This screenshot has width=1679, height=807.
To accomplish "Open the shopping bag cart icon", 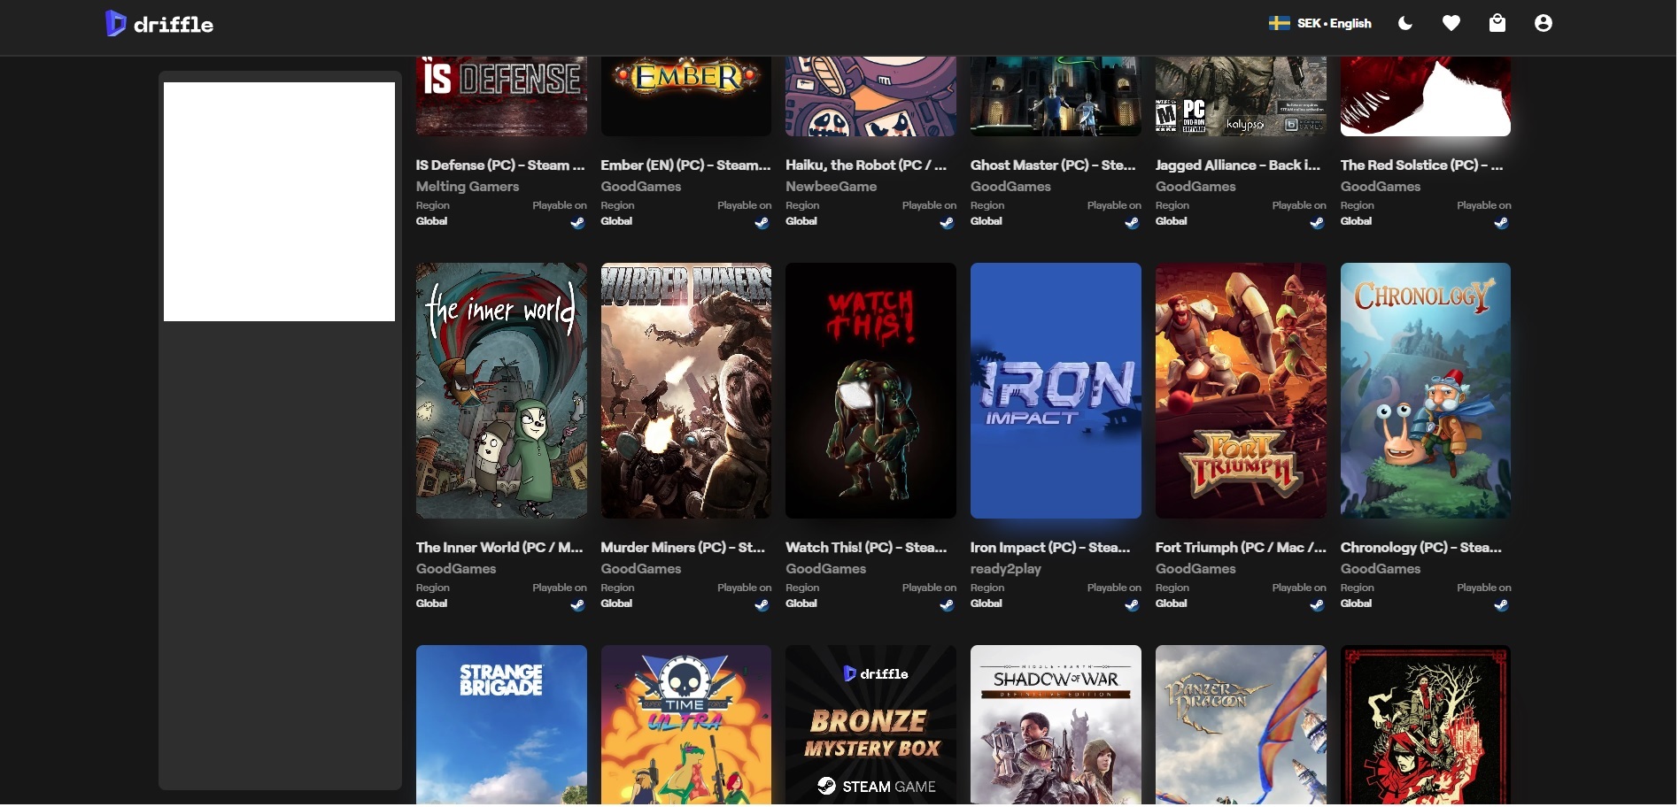I will [x=1497, y=24].
